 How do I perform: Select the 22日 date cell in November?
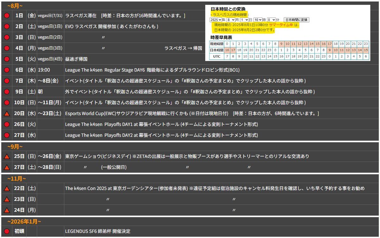[19, 189]
